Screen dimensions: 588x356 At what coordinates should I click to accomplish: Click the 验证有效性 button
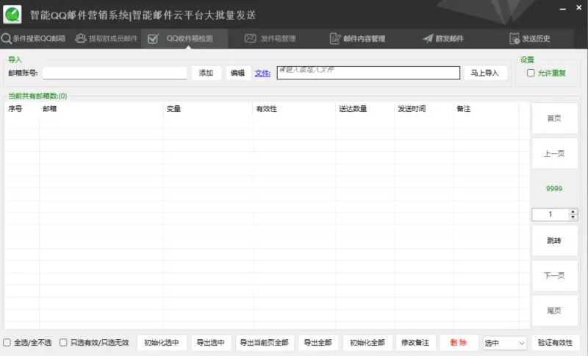click(x=556, y=343)
